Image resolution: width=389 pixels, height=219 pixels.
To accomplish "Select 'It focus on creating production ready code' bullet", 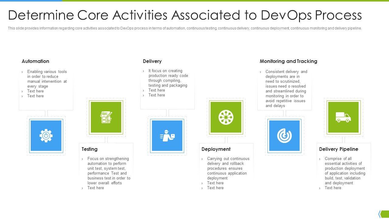I will coord(168,78).
